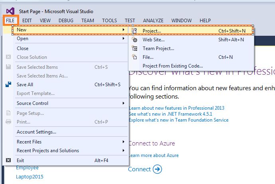This screenshot has width=275, height=184.
Task: Open the TEST menu
Action: point(130,20)
